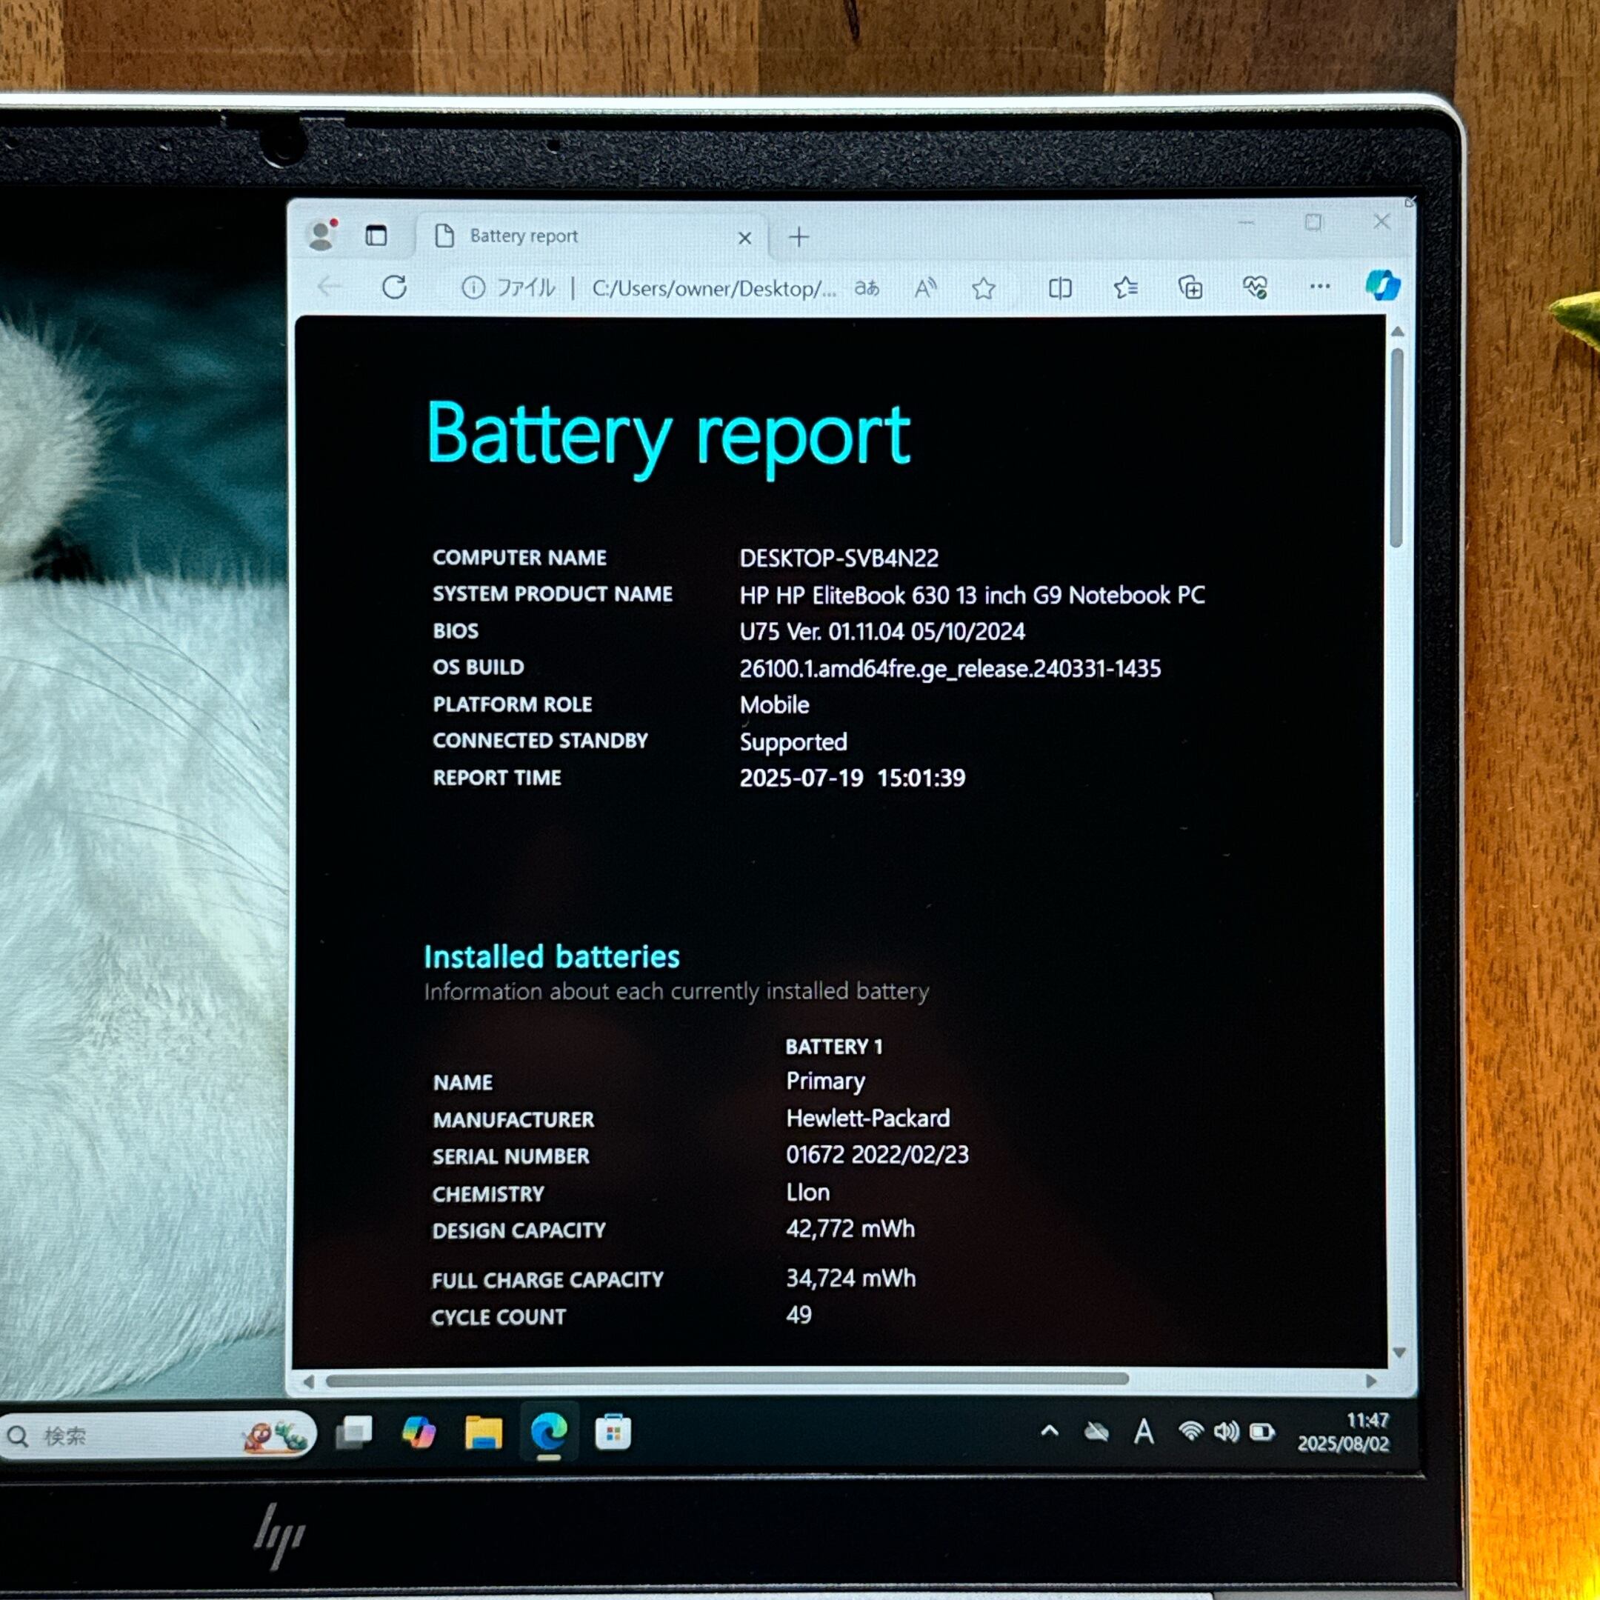Open Browser essentials heart icon
This screenshot has width=1600, height=1600.
tap(1255, 288)
